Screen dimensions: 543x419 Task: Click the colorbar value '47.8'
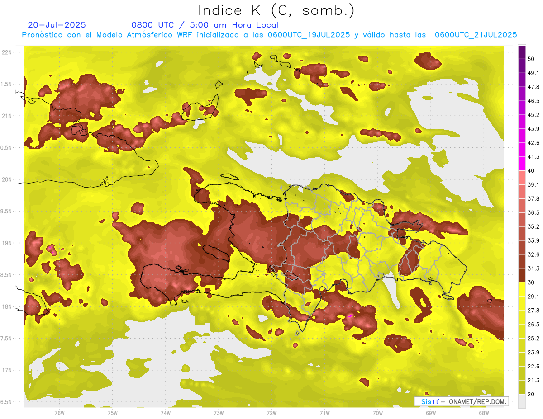[x=533, y=87]
